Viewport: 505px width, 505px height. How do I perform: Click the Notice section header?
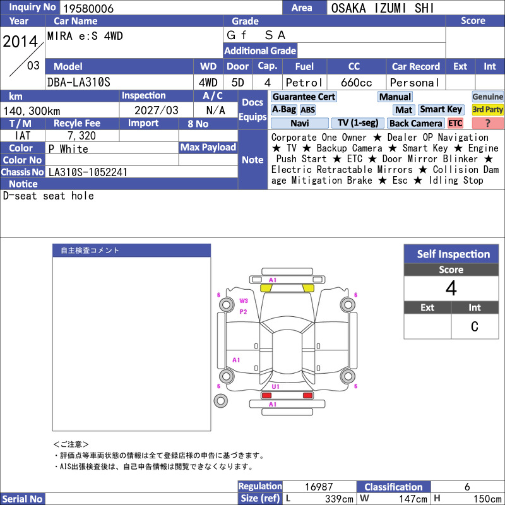click(119, 184)
